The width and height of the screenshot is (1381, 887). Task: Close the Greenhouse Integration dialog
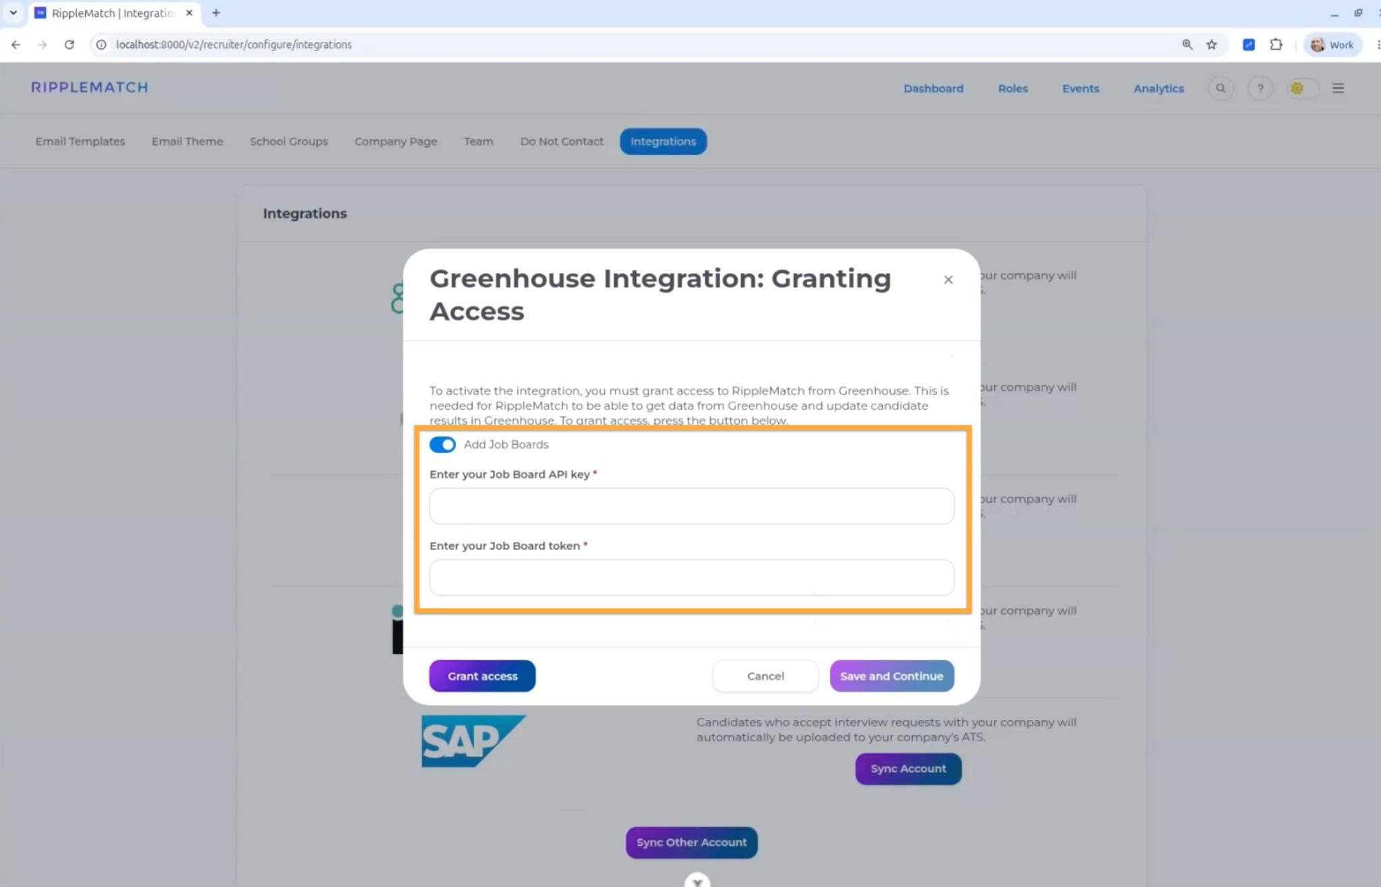coord(948,280)
